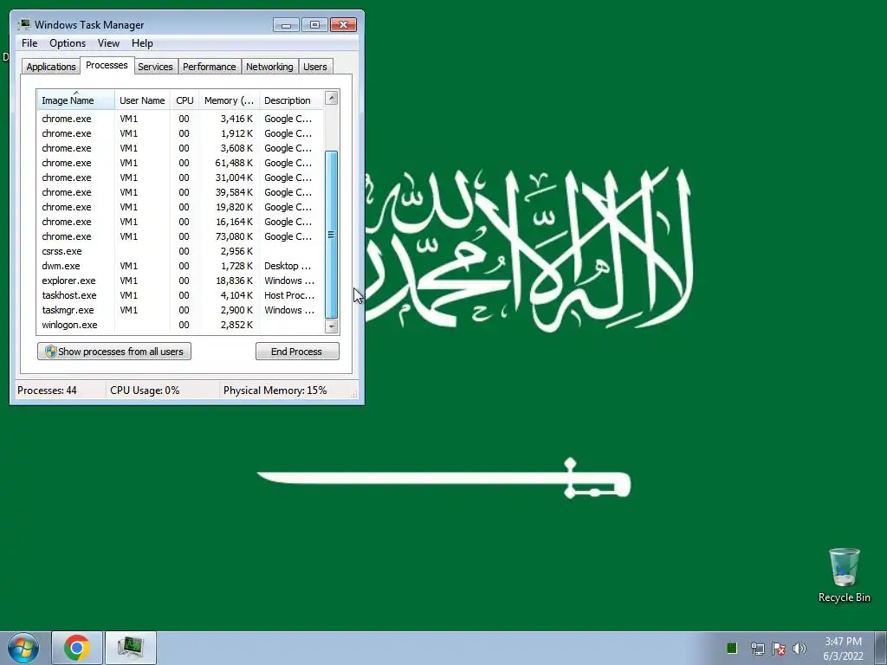Select the taskhost.exe process row
The width and height of the screenshot is (887, 665).
tap(180, 295)
